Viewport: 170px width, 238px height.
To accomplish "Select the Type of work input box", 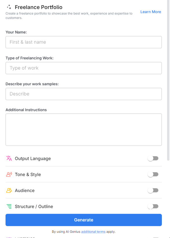I will click(83, 68).
